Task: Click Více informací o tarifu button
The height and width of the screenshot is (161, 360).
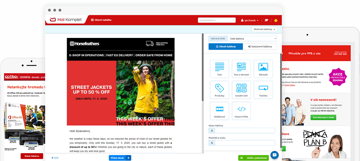Action: click(323, 117)
